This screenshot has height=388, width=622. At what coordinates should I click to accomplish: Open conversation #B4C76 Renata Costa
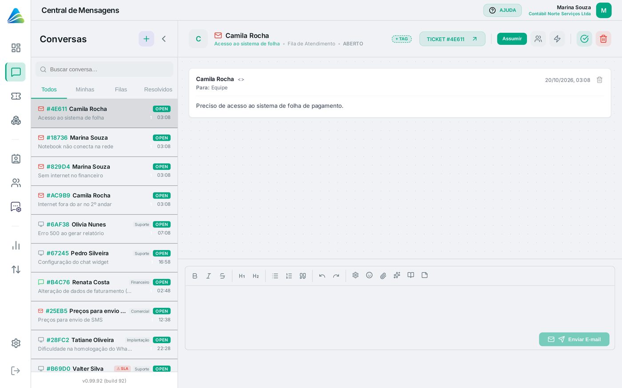point(104,286)
